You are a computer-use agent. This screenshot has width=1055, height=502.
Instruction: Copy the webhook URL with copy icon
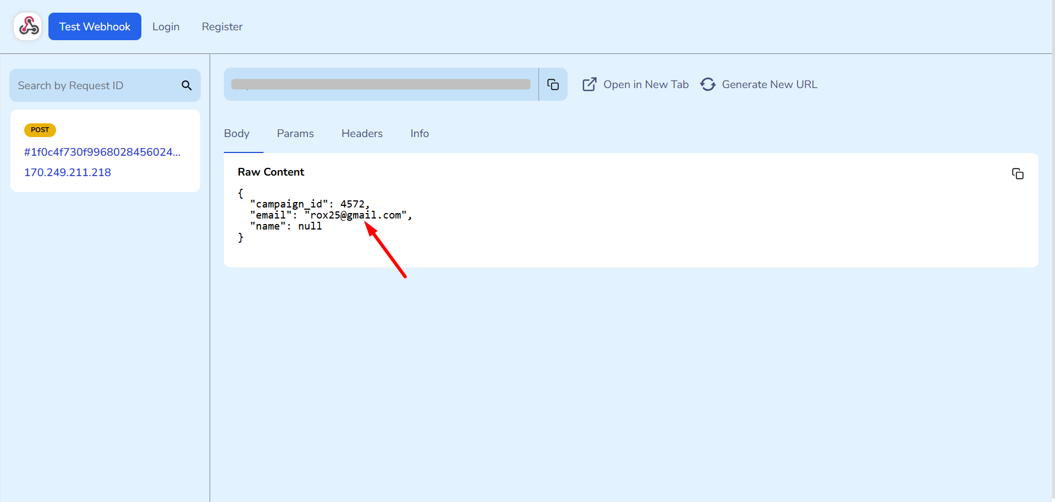tap(553, 84)
